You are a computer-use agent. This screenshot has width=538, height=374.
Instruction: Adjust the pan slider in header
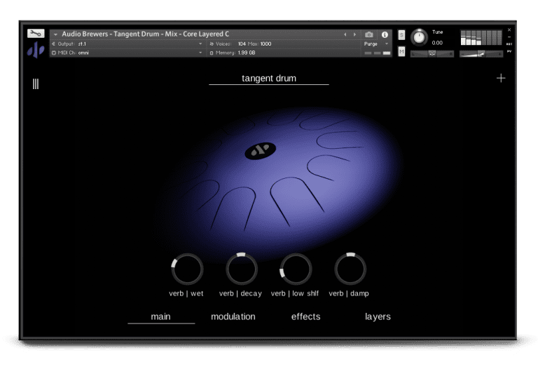click(432, 53)
